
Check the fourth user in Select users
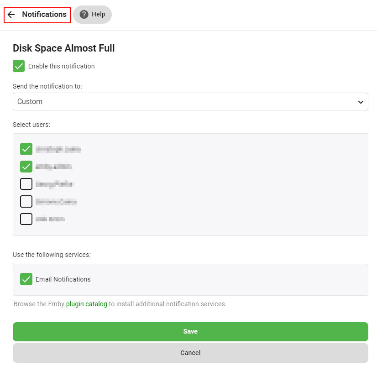tap(26, 201)
